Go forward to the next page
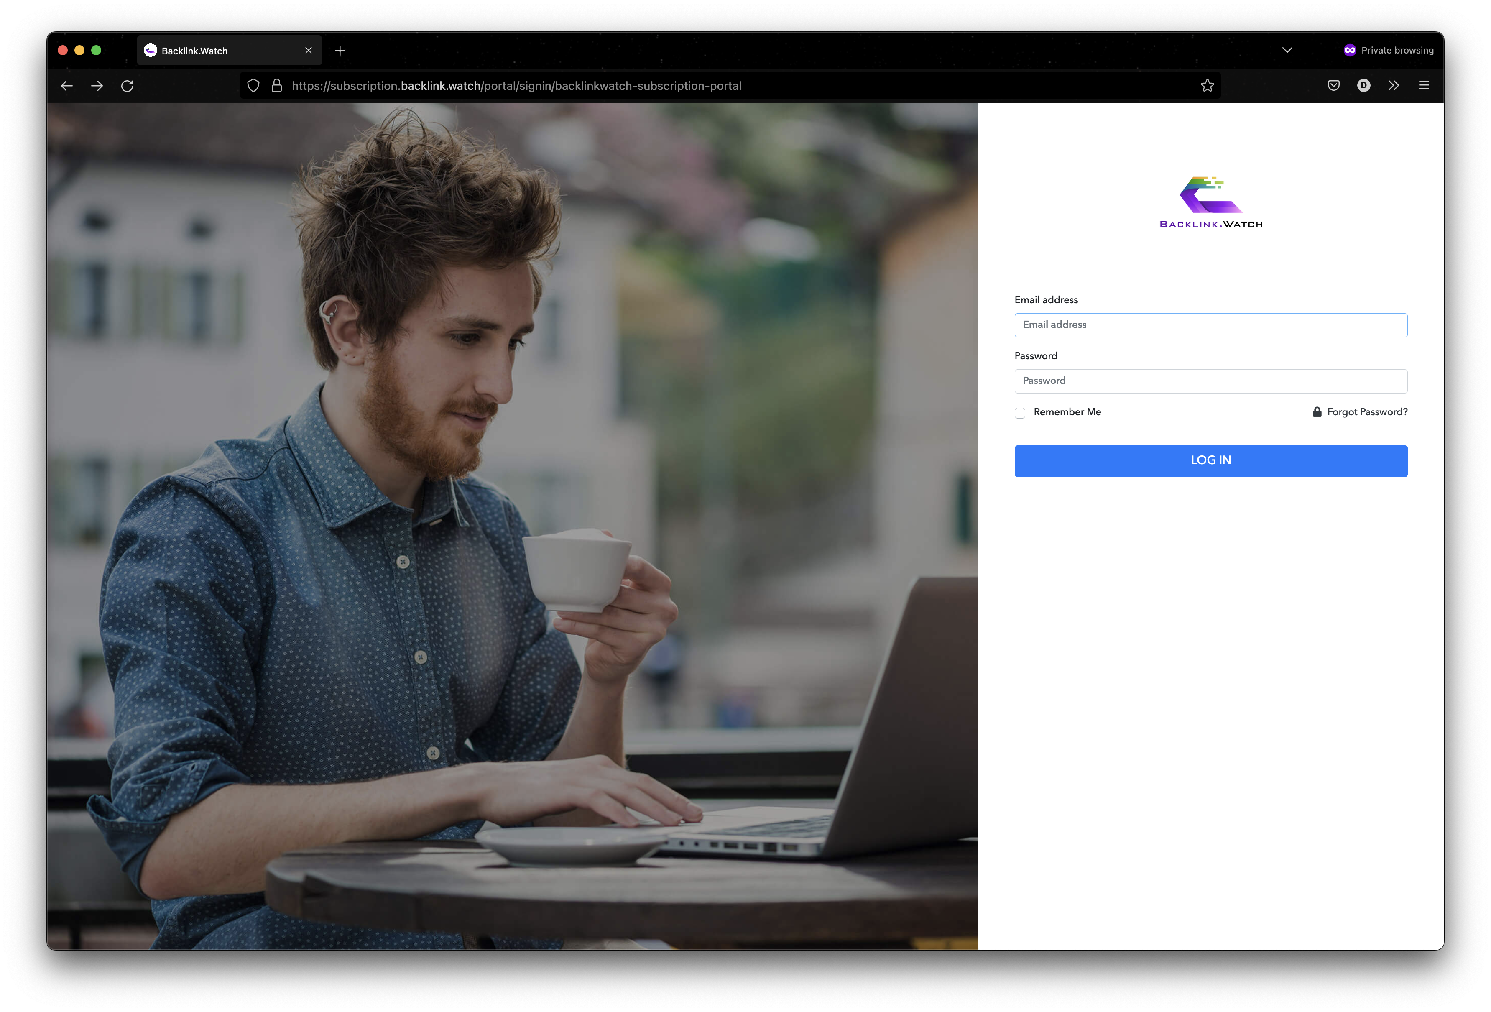Image resolution: width=1491 pixels, height=1012 pixels. coord(97,86)
